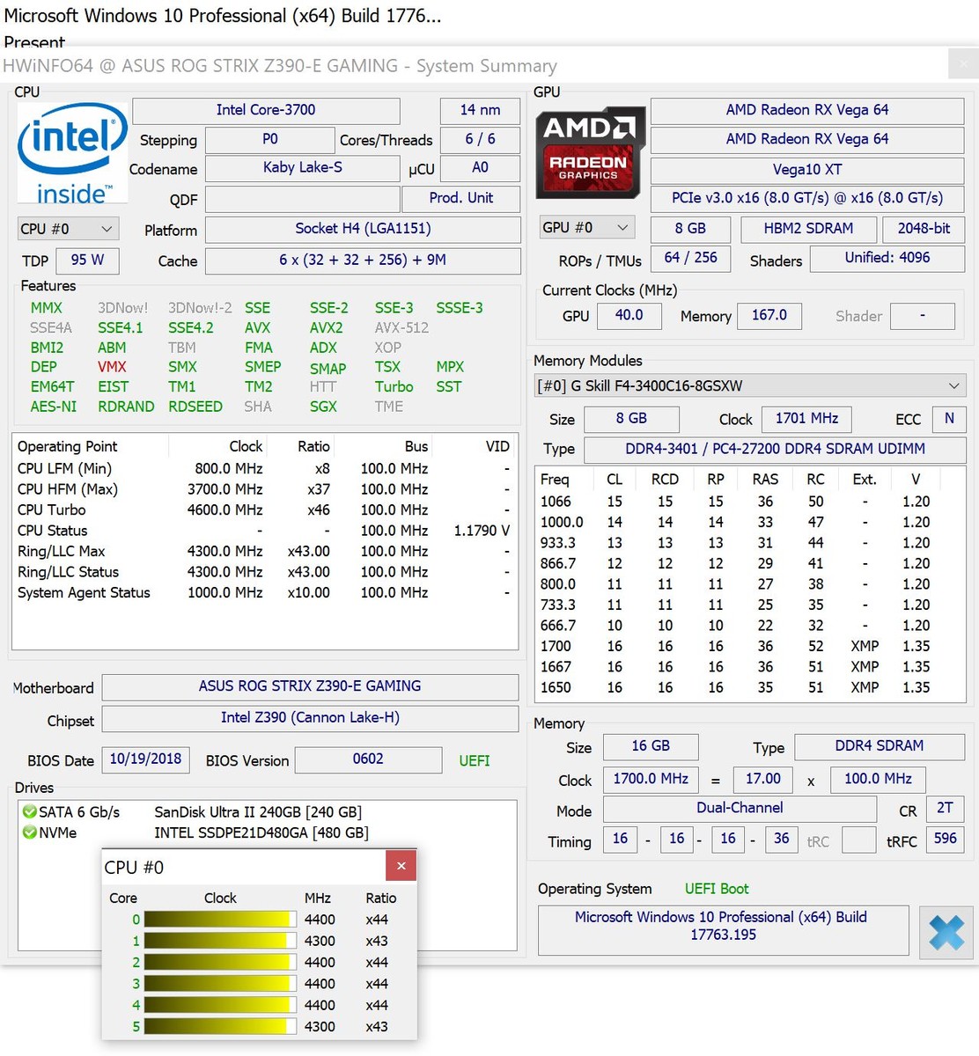Click the Windows 10 Professional OS field
979x1056 pixels.
tap(723, 929)
